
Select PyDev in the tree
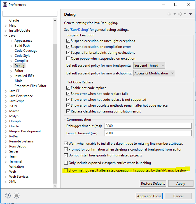click(x=14, y=136)
